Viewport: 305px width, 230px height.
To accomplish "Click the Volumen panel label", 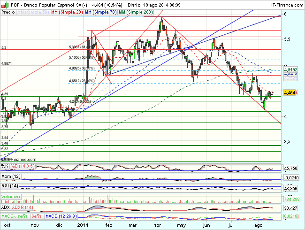I will [x=11, y=197].
